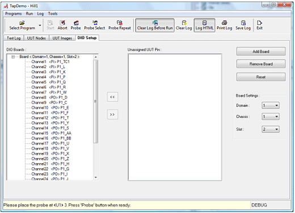295x213 pixels.
Task: Click the Remove Board button
Action: click(x=261, y=64)
